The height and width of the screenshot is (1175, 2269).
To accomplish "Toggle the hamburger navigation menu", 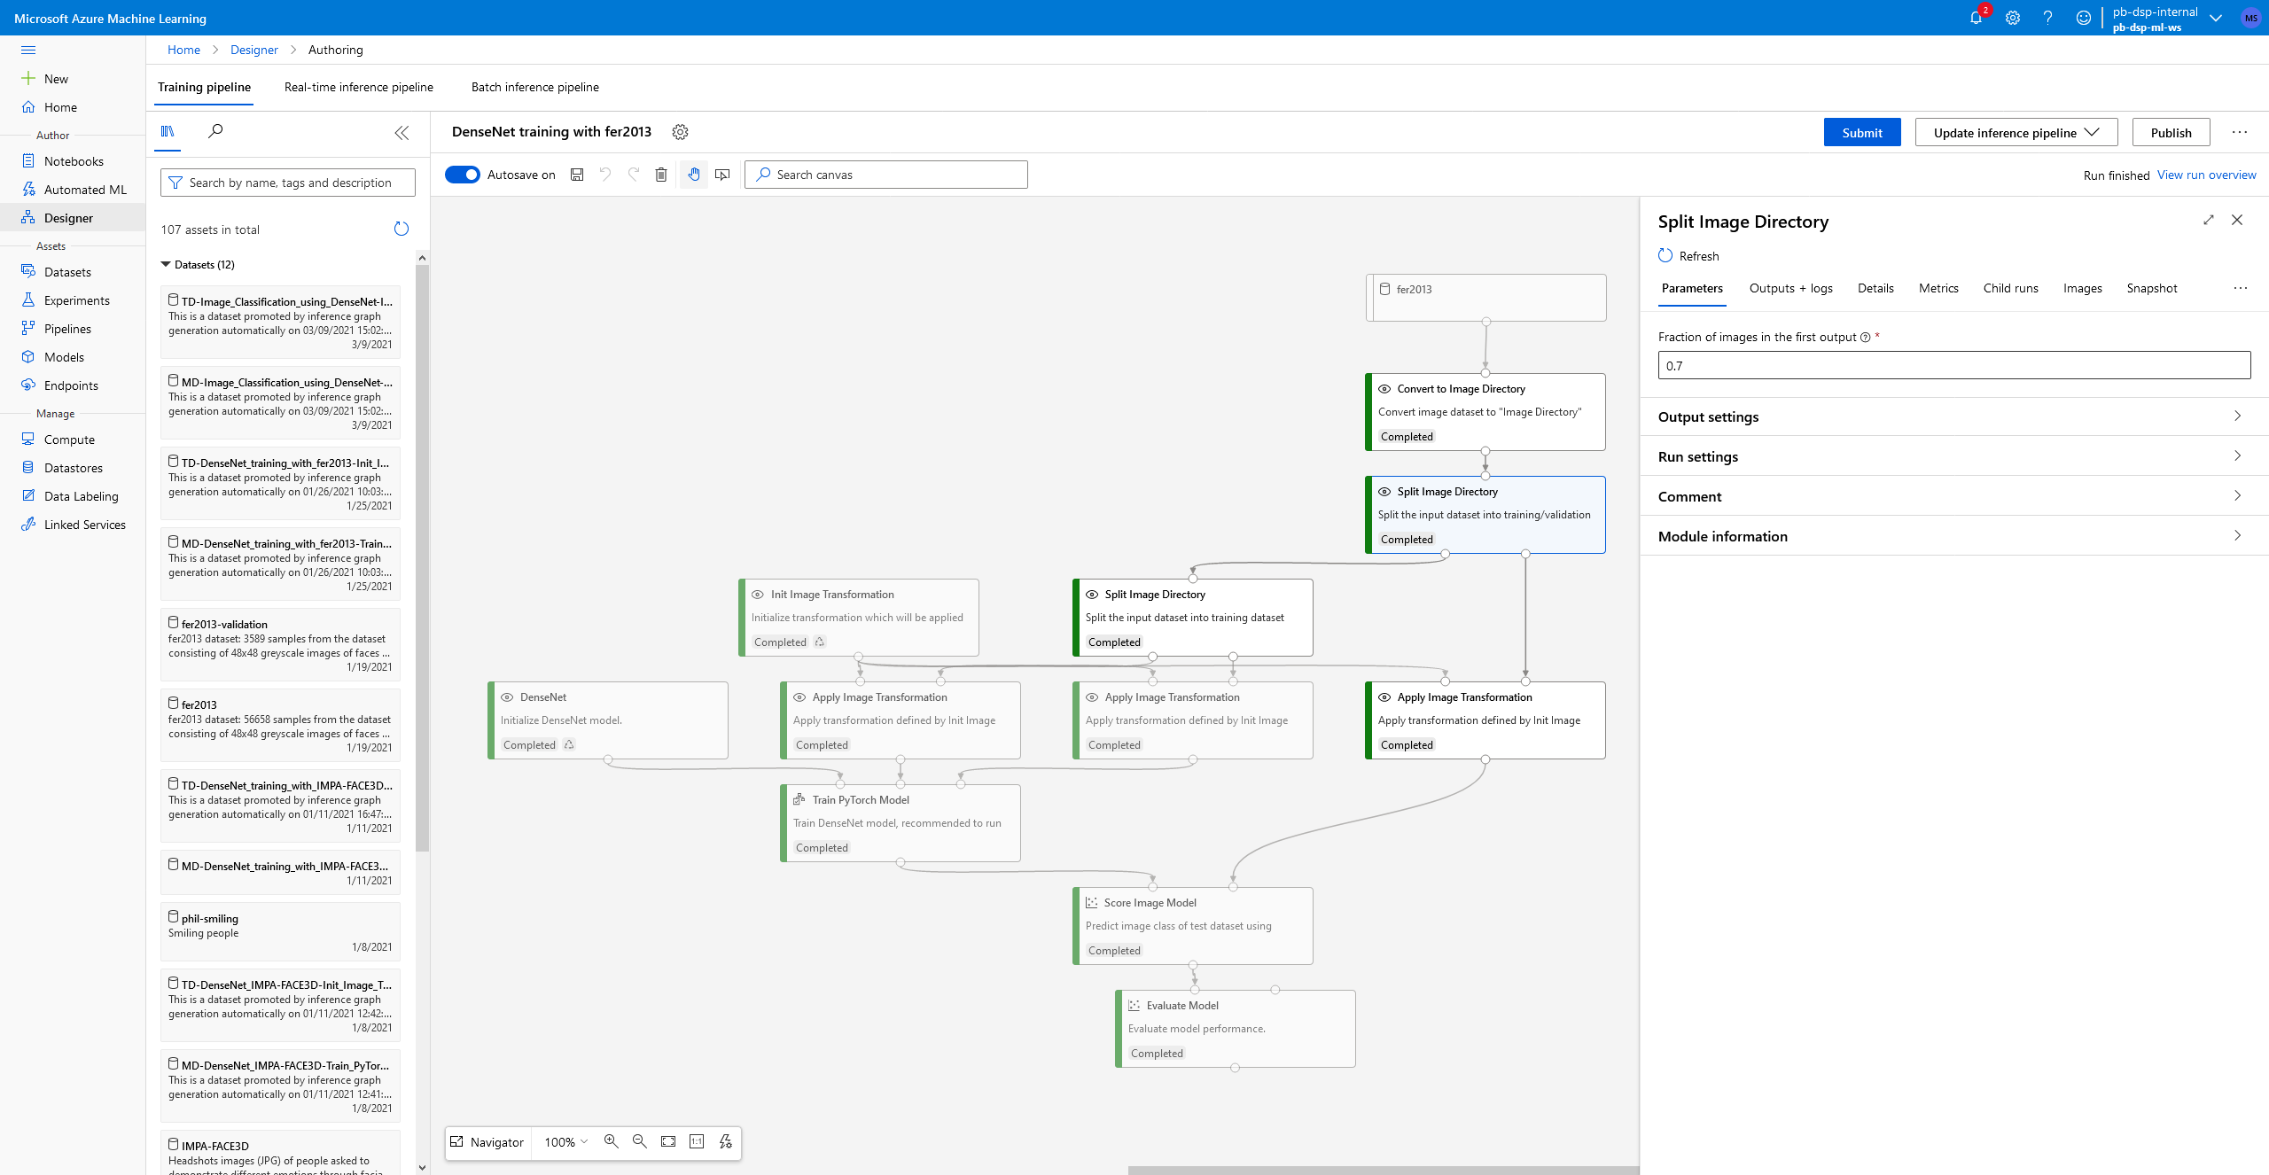I will pos(28,51).
